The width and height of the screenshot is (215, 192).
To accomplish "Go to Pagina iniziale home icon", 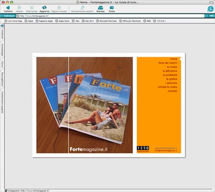I will 59,8.
